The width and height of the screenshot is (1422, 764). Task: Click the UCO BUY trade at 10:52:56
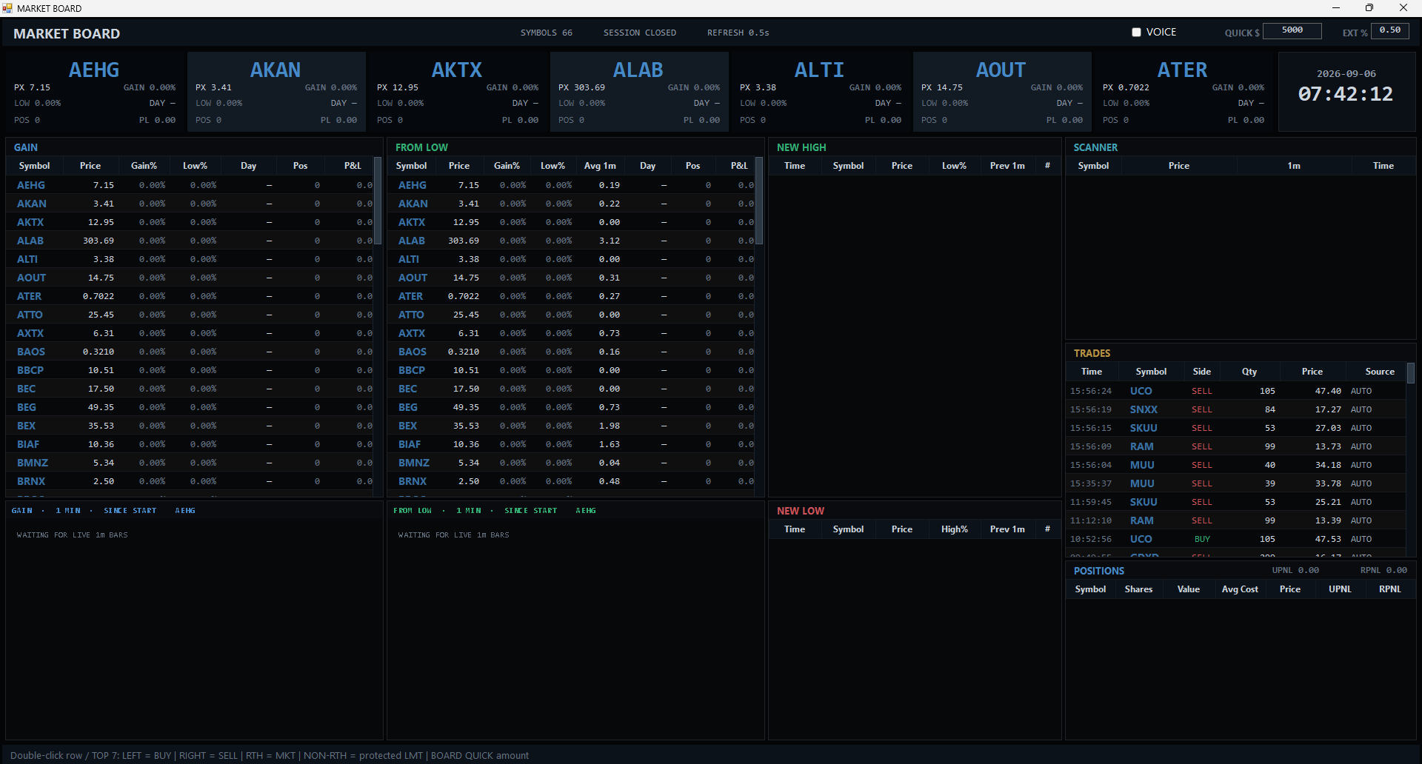click(x=1235, y=539)
